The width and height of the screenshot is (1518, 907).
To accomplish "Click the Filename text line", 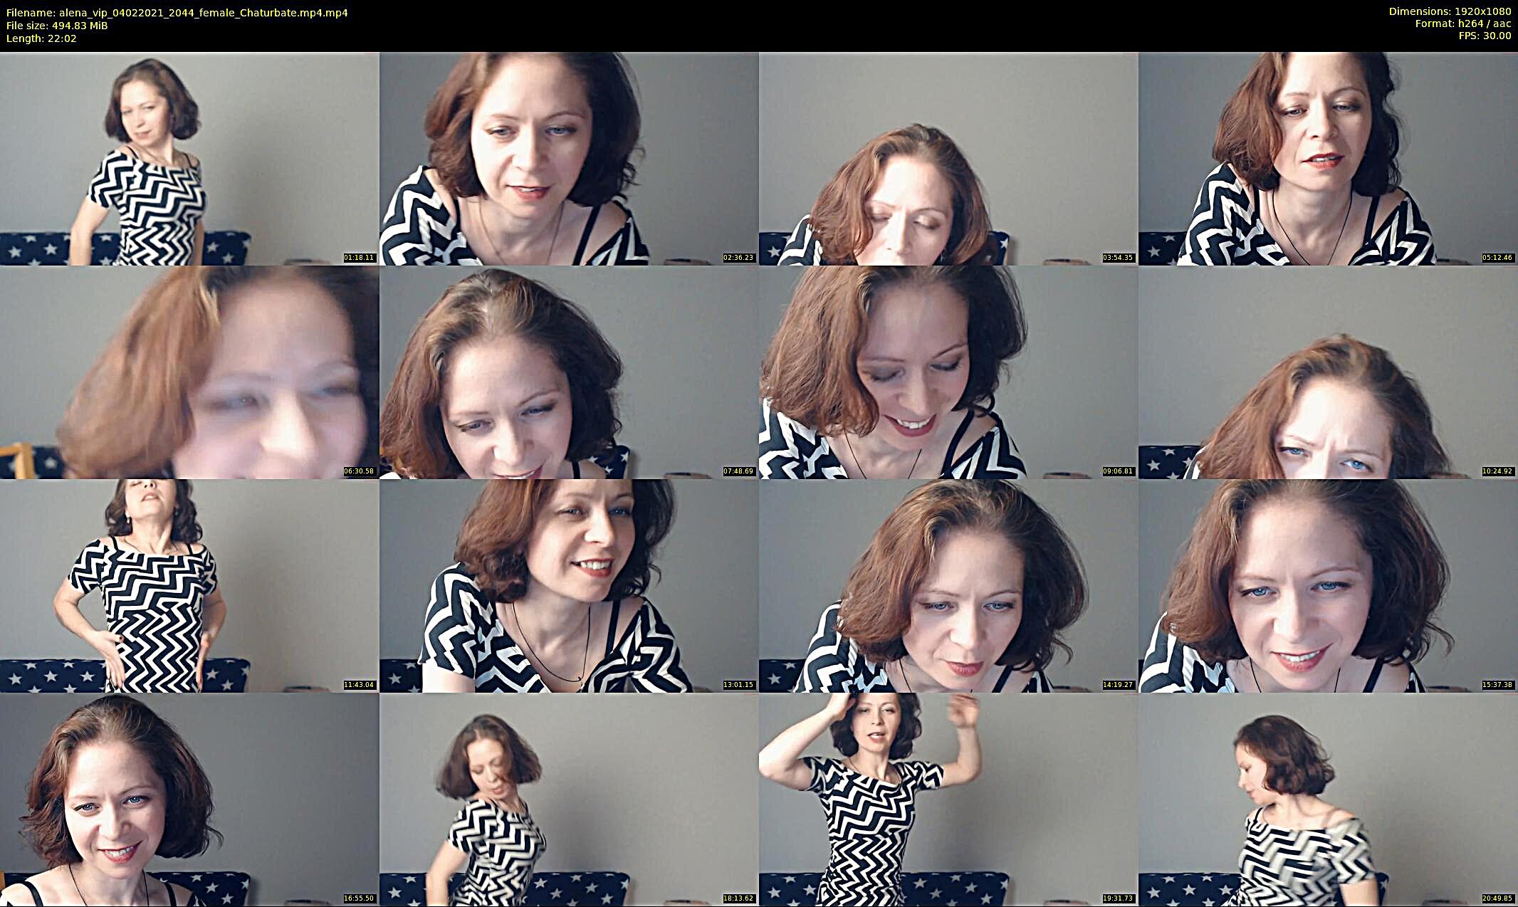I will 177,13.
